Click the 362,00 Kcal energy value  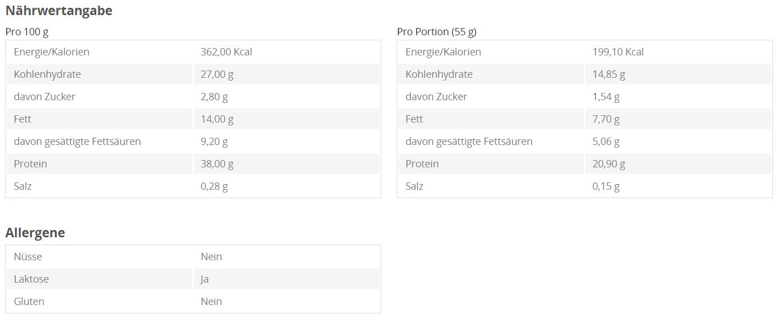pyautogui.click(x=226, y=52)
